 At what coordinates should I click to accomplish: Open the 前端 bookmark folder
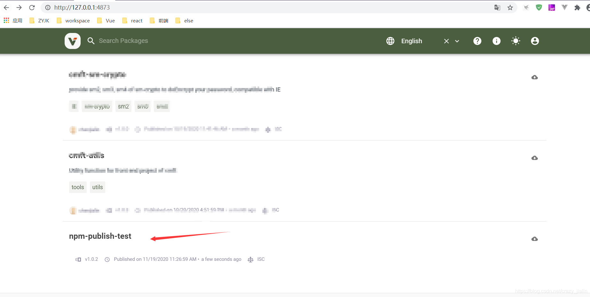(159, 20)
